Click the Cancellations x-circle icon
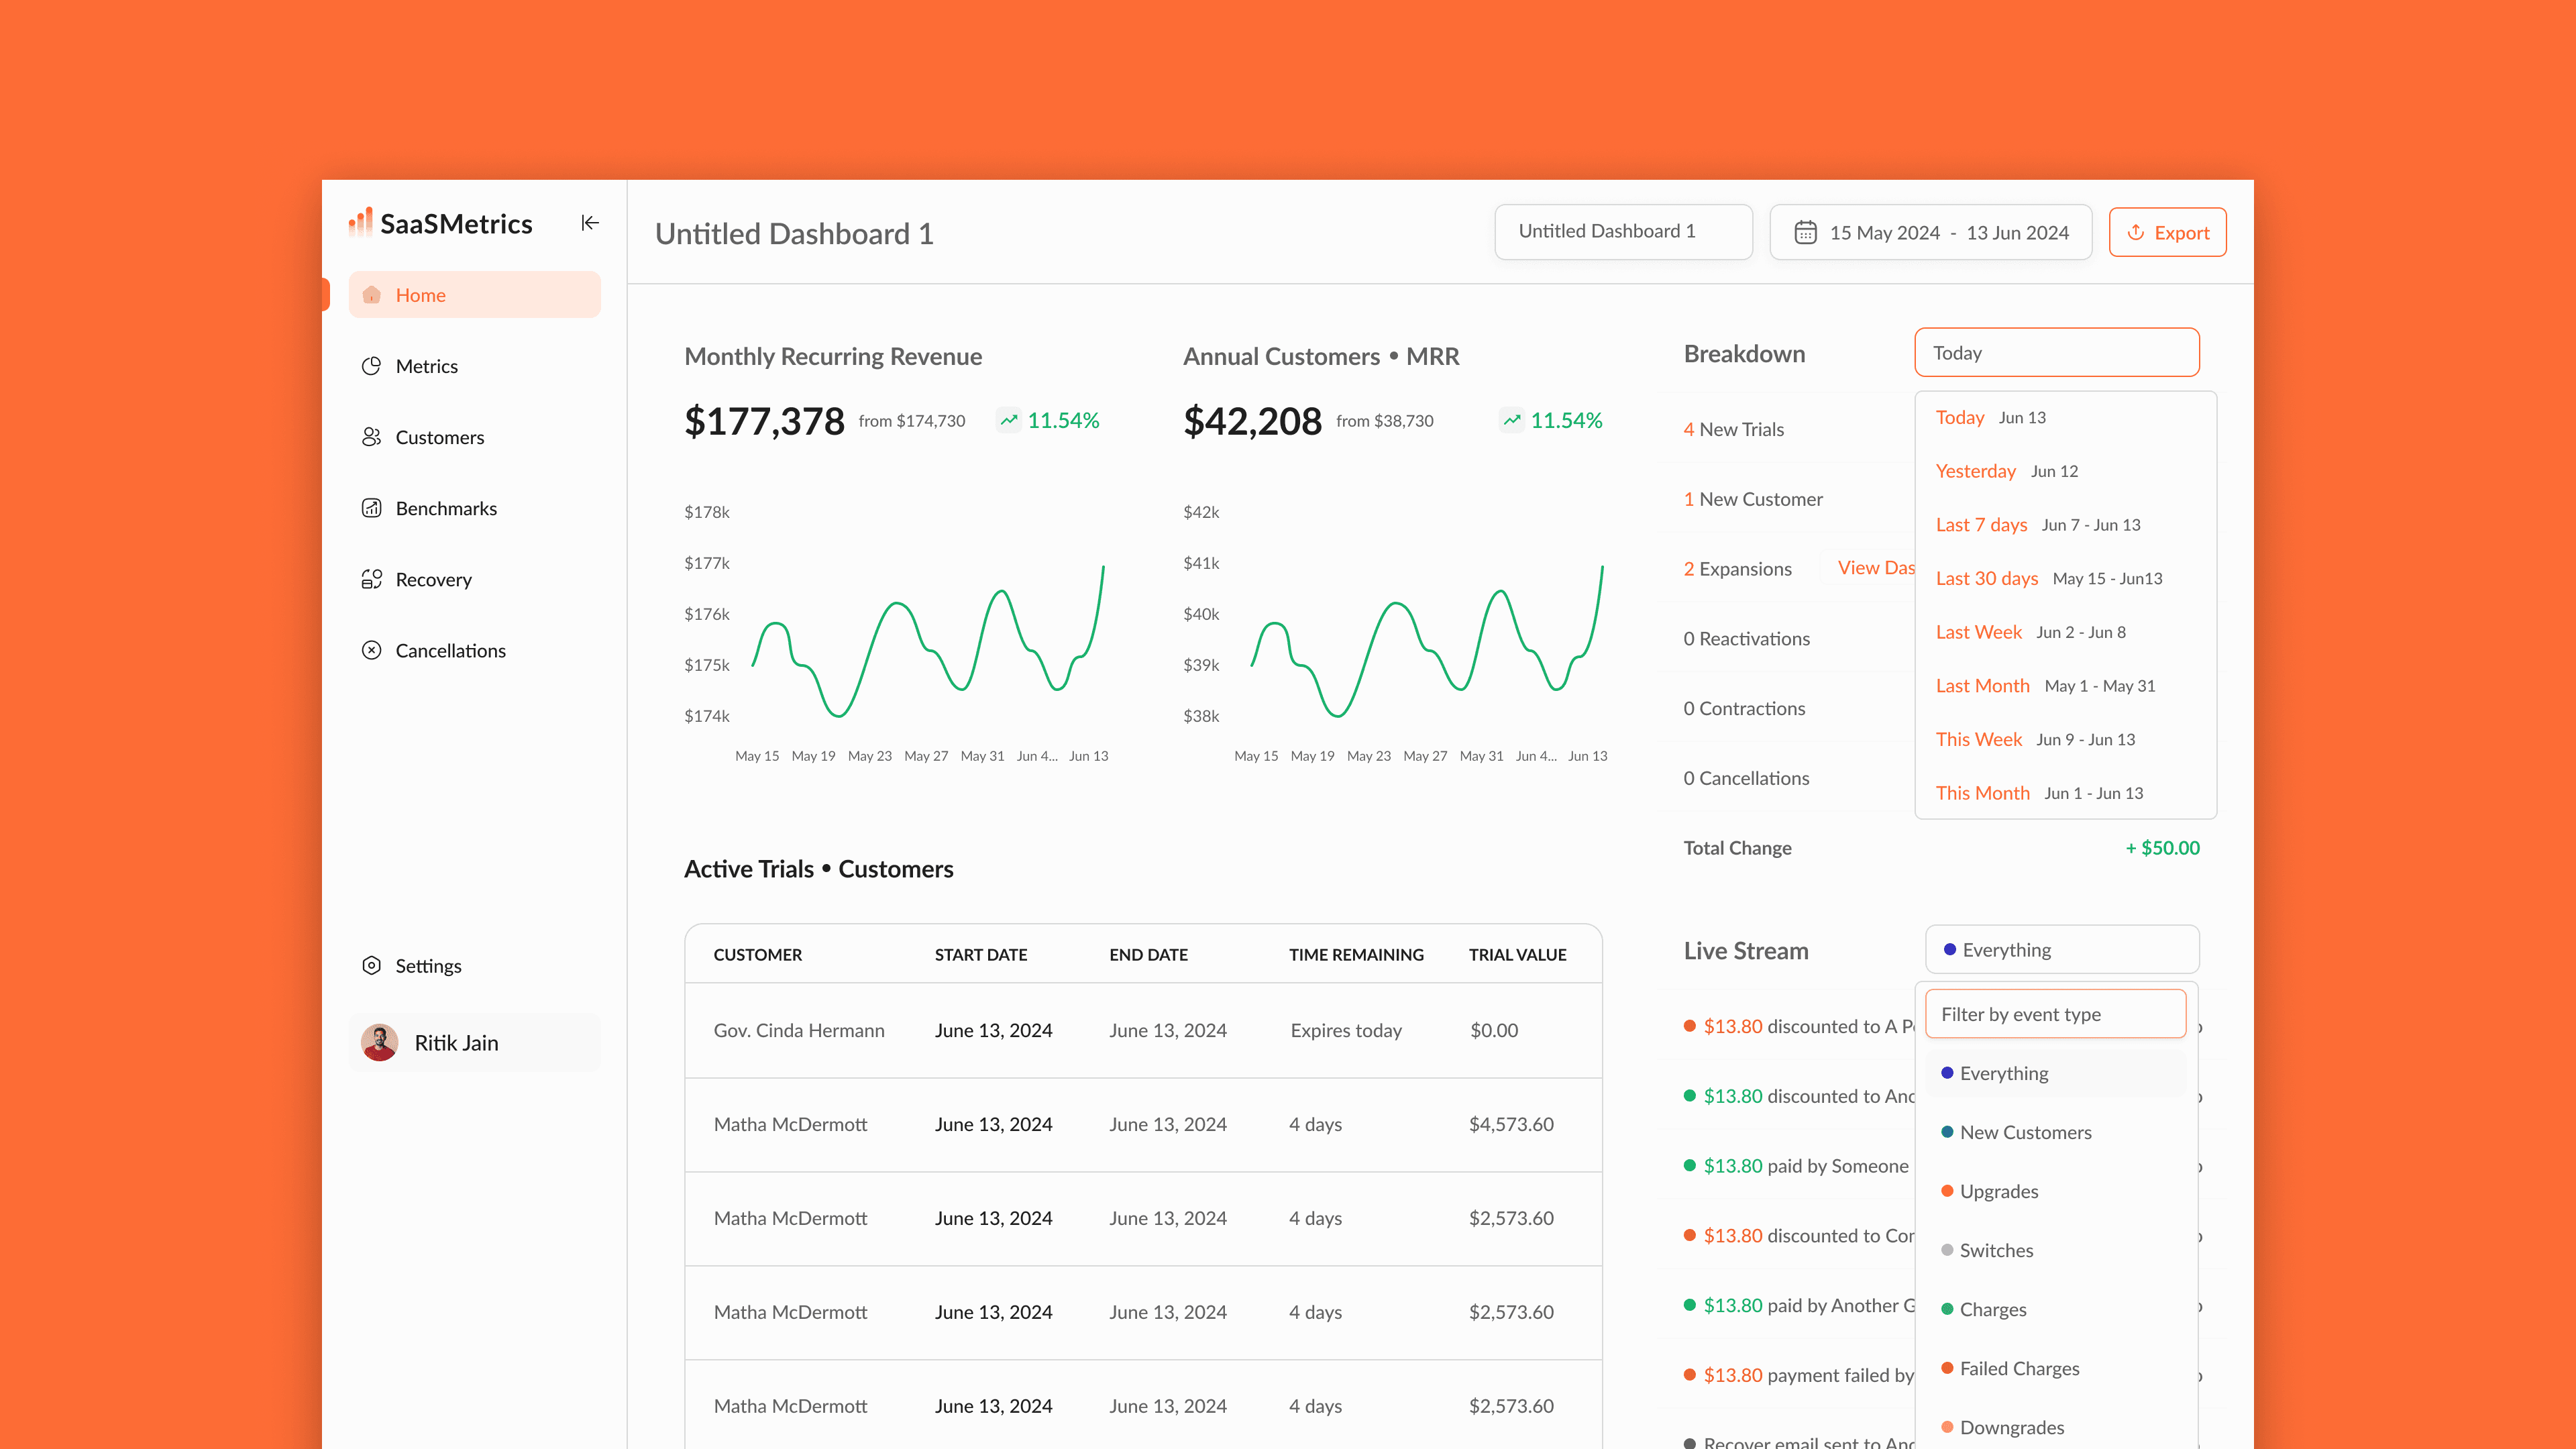The width and height of the screenshot is (2576, 1449). [371, 650]
